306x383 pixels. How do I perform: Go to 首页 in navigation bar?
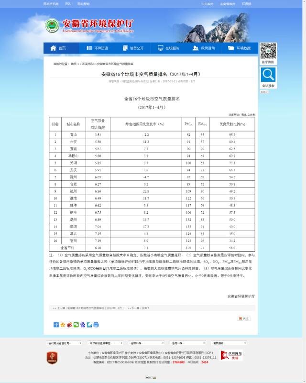pos(59,48)
